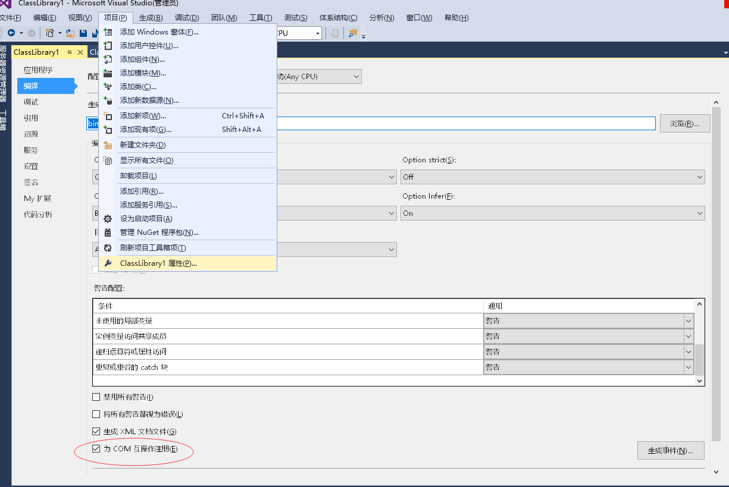Toggle 禁用所有警告 checkbox
Image resolution: width=729 pixels, height=487 pixels.
tap(96, 397)
